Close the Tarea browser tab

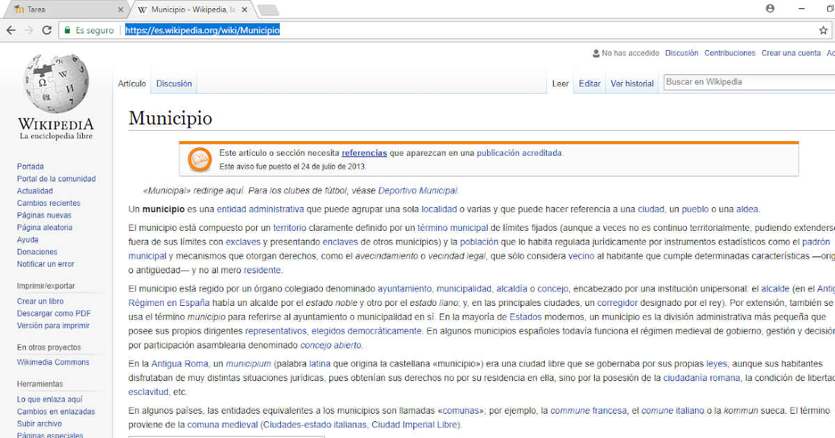click(121, 9)
